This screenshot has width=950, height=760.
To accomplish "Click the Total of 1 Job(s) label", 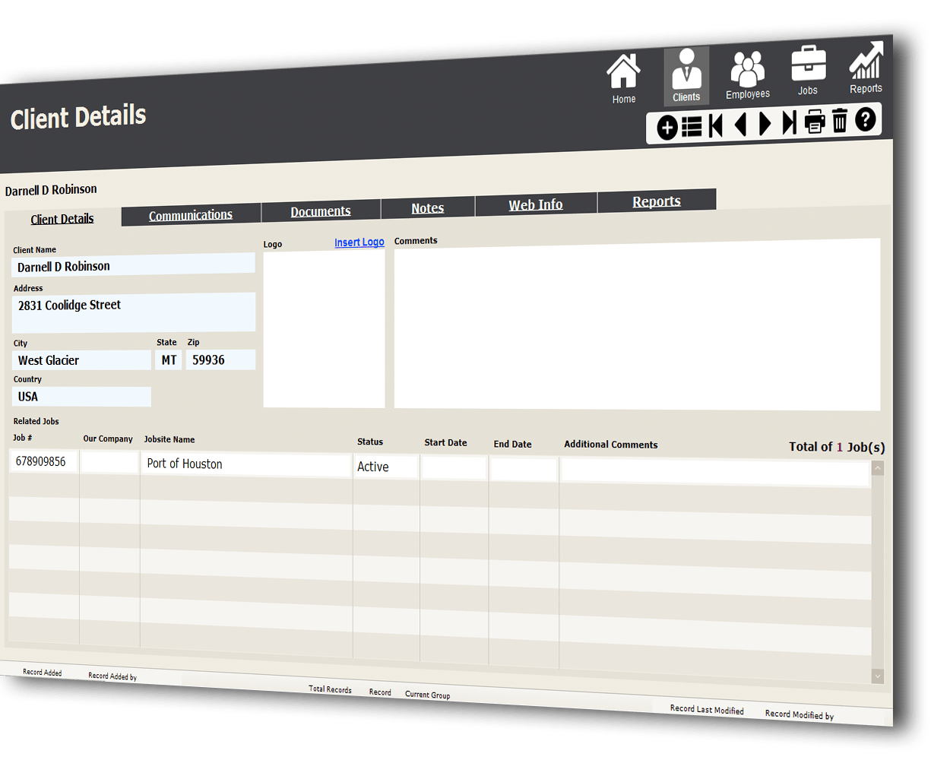I will (x=837, y=447).
